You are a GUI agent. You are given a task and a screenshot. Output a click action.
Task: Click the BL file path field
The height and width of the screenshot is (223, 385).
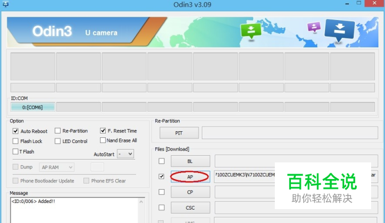pyautogui.click(x=296, y=161)
